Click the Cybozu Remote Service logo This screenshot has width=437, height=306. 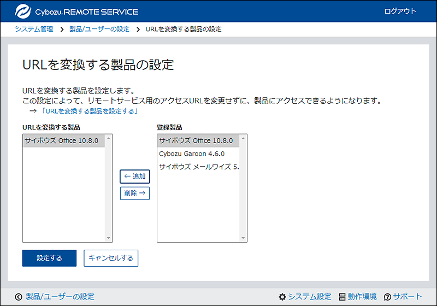(x=76, y=11)
